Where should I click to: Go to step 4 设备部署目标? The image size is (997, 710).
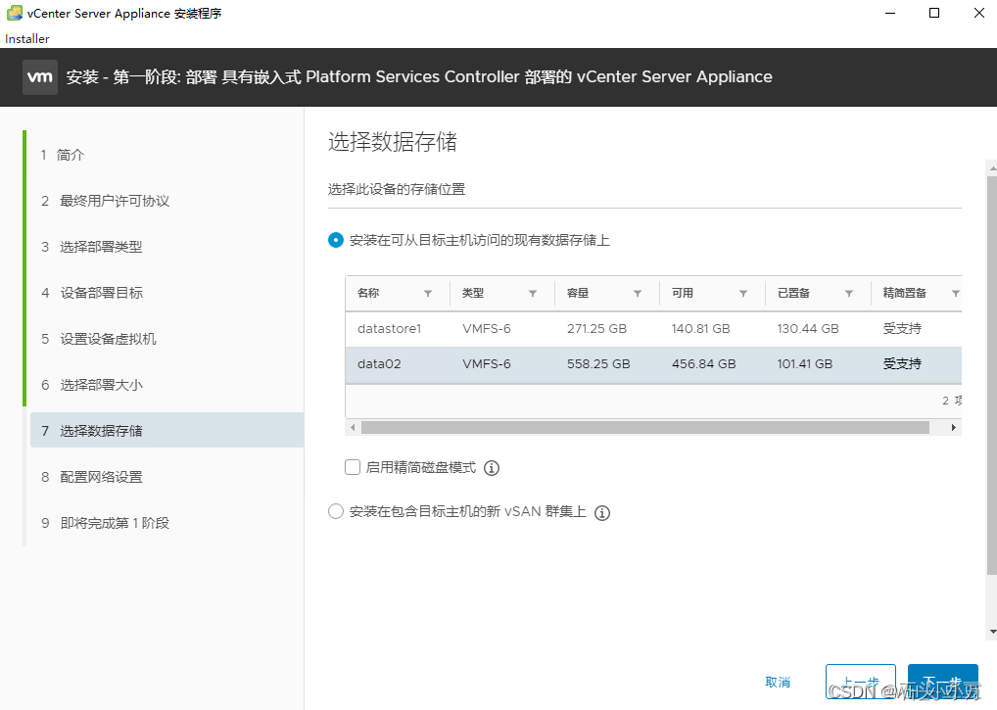click(x=91, y=293)
